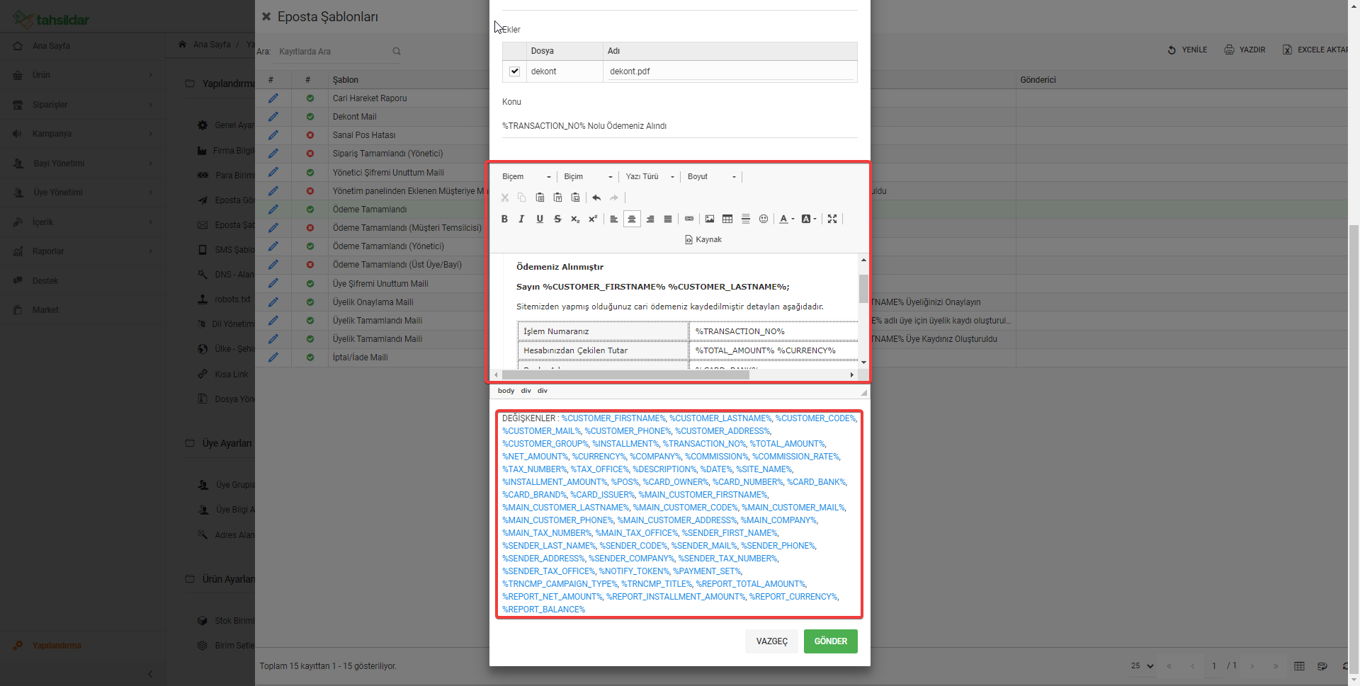The height and width of the screenshot is (686, 1360).
Task: Edit the Dekont Mail template pencil
Action: click(273, 117)
